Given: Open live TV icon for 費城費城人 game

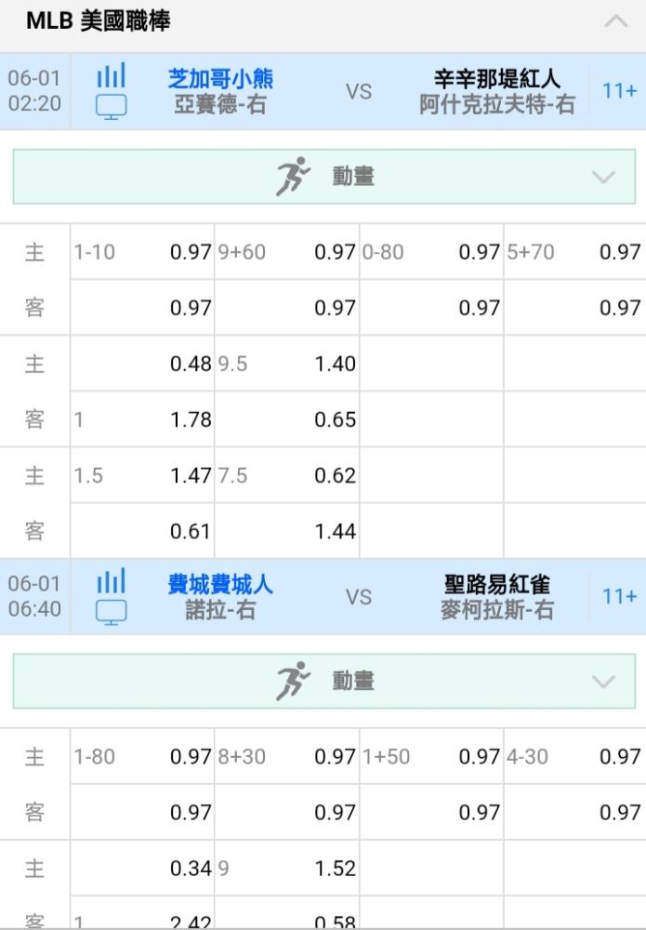Looking at the screenshot, I should [112, 612].
